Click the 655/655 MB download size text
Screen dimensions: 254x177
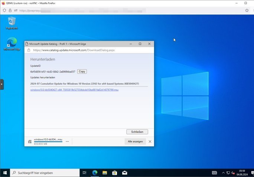40,144
